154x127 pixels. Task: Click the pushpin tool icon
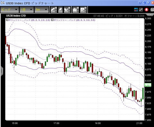(x=60, y=10)
